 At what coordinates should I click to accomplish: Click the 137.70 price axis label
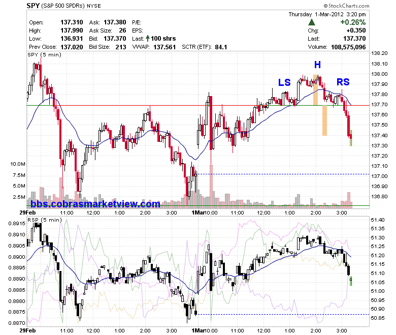tap(379, 104)
